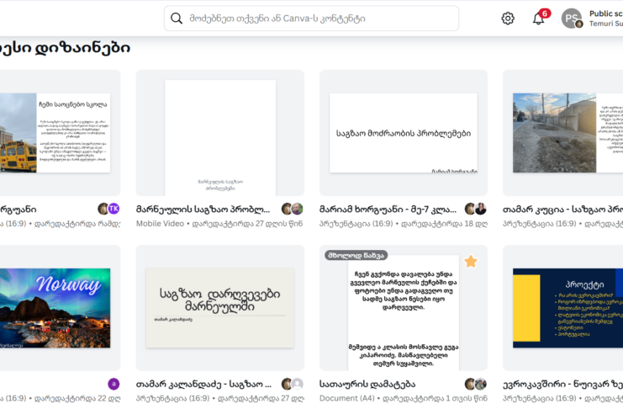The image size is (623, 409).
Task: Open the PS account avatar
Action: pos(572,19)
